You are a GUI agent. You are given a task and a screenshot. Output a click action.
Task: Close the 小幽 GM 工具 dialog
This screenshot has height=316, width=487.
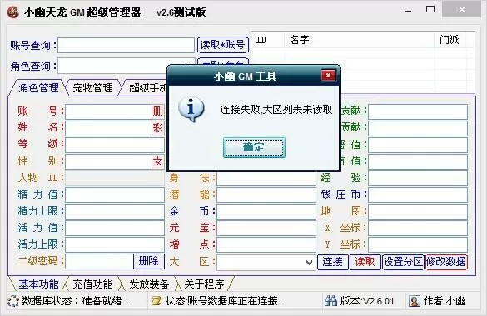(x=328, y=76)
